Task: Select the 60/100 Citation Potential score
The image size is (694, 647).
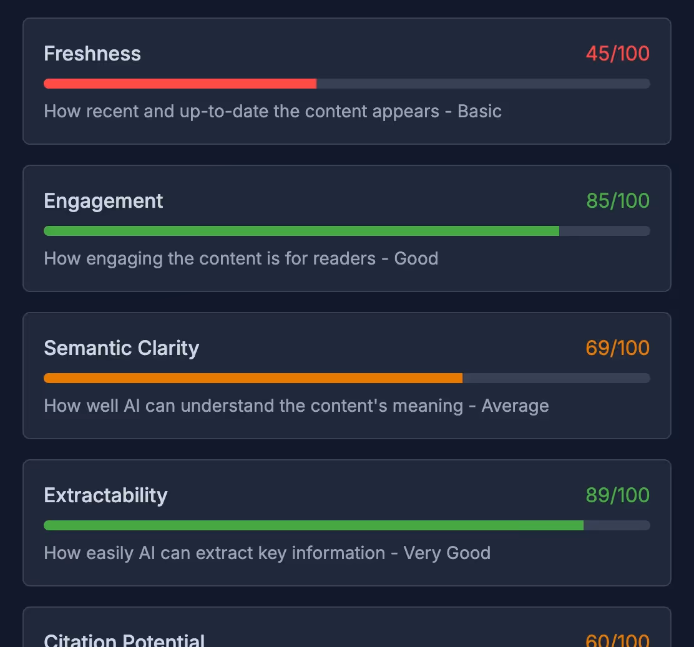Action: pos(617,640)
